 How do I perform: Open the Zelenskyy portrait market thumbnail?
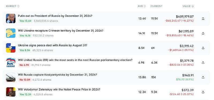tap(11, 92)
